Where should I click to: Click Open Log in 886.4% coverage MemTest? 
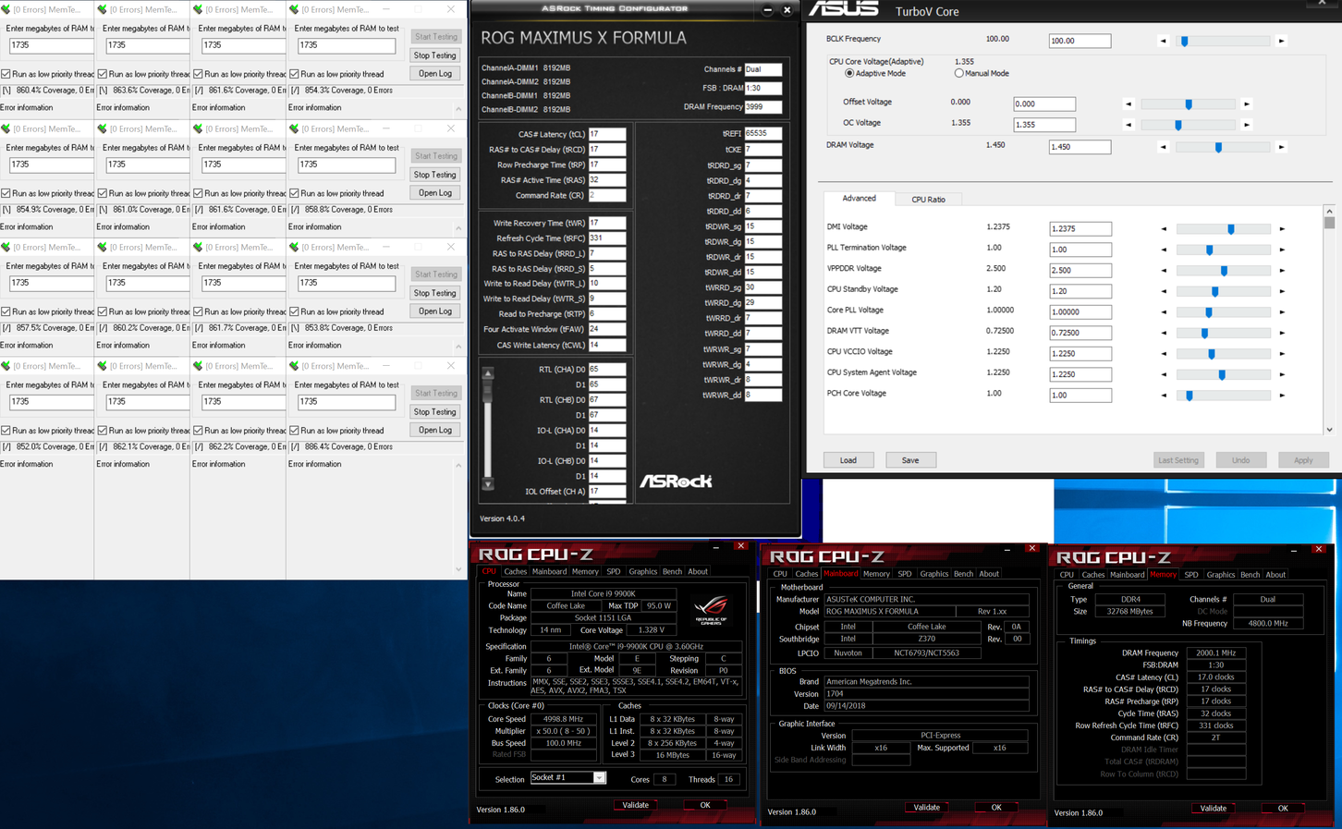434,431
